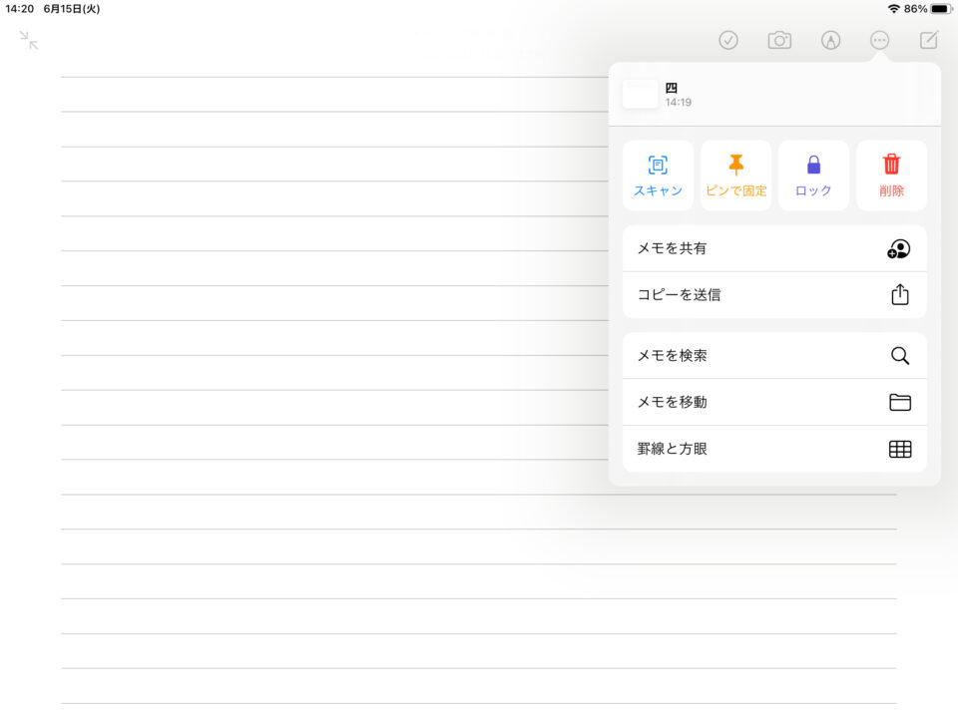Tap the grid icon beside 罫線と方眼
This screenshot has height=718, width=958.
pyautogui.click(x=899, y=450)
